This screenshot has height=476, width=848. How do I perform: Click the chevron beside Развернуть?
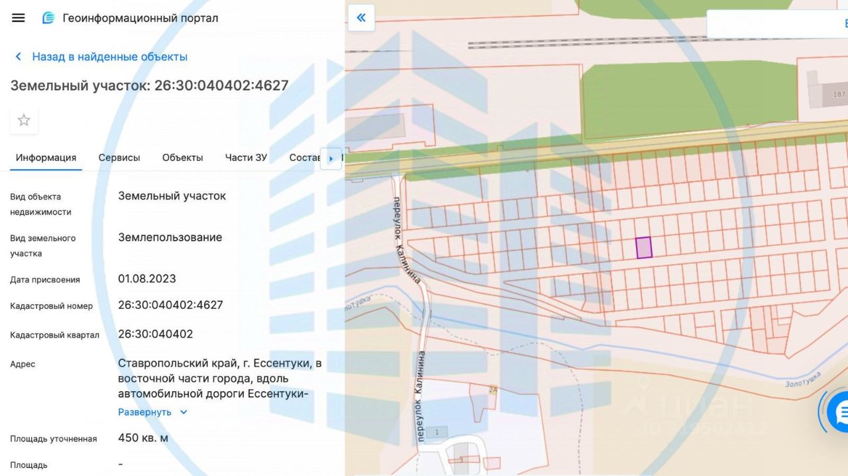click(x=184, y=412)
